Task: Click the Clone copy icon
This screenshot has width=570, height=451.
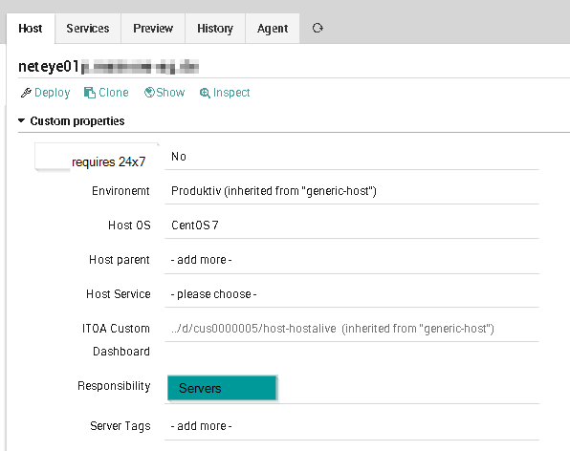Action: pos(90,93)
